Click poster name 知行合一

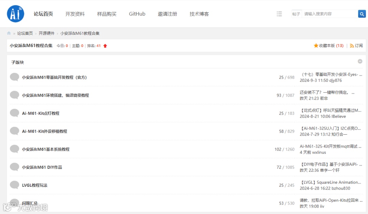(339, 134)
